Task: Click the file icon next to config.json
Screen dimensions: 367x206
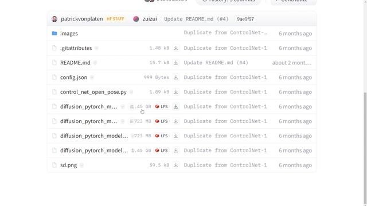Action: 54,77
